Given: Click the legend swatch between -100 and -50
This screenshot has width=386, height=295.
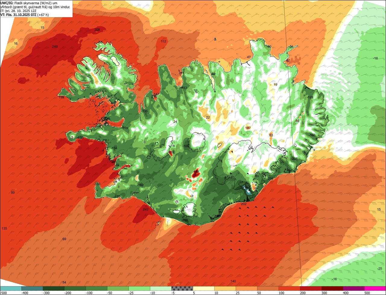Looking at the screenshot, I should tap(96, 289).
